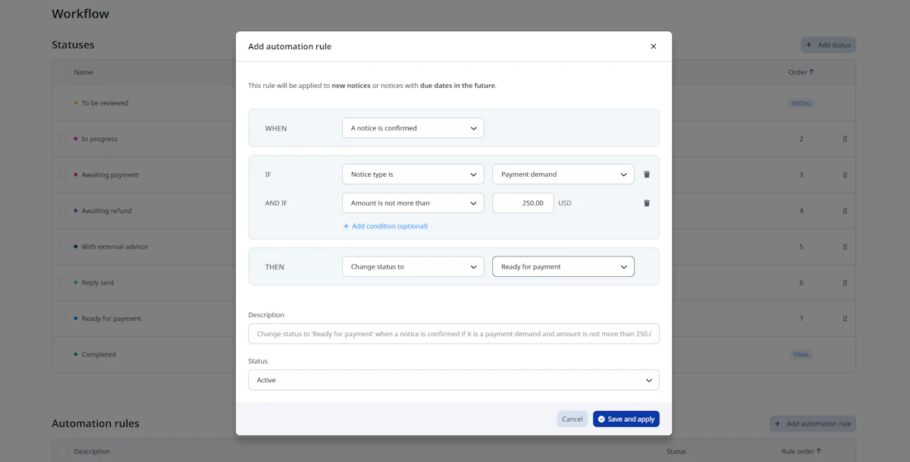Select the Awaiting refund checkbox
The width and height of the screenshot is (910, 462).
click(x=64, y=211)
